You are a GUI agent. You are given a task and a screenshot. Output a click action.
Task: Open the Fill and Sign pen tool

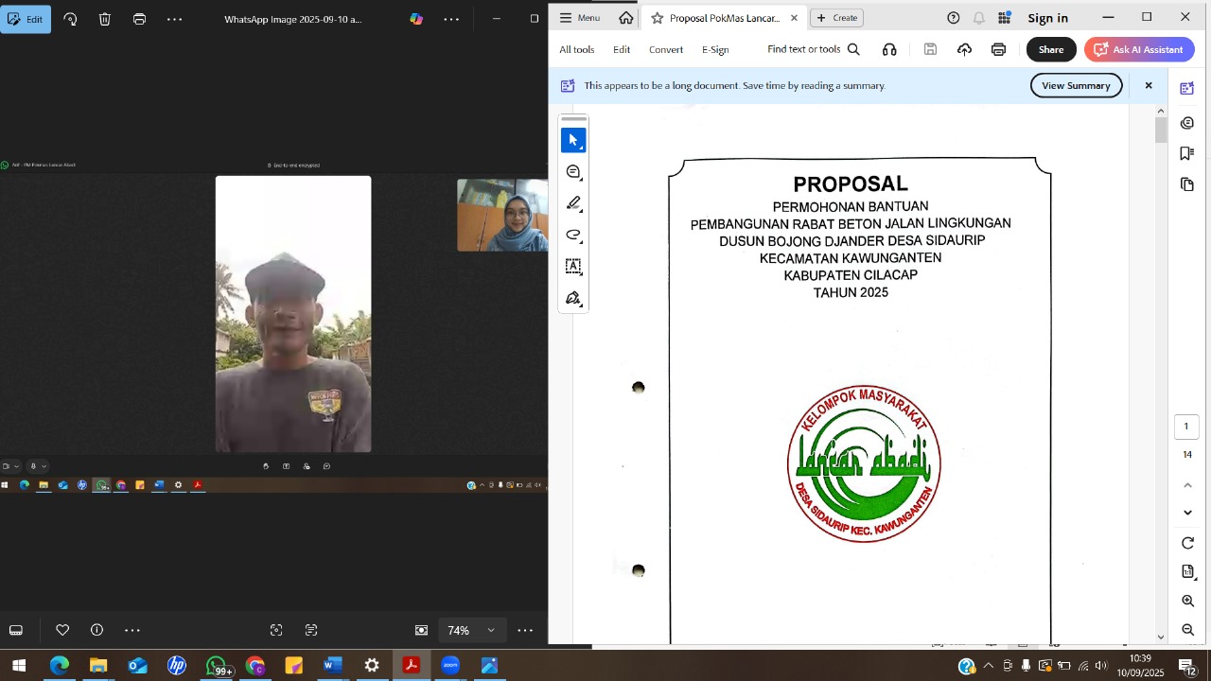573,299
